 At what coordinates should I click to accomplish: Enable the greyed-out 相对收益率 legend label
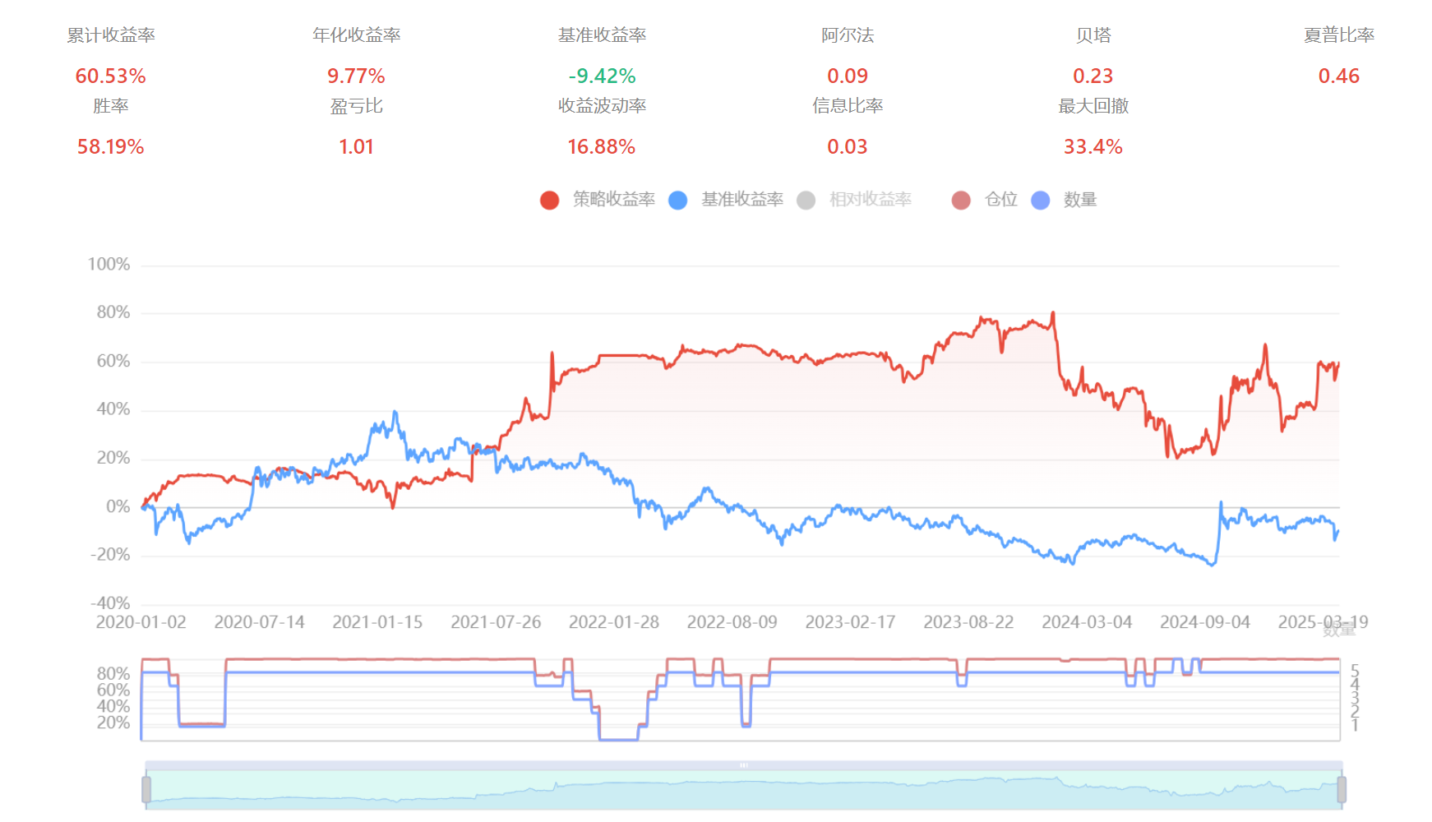(870, 200)
